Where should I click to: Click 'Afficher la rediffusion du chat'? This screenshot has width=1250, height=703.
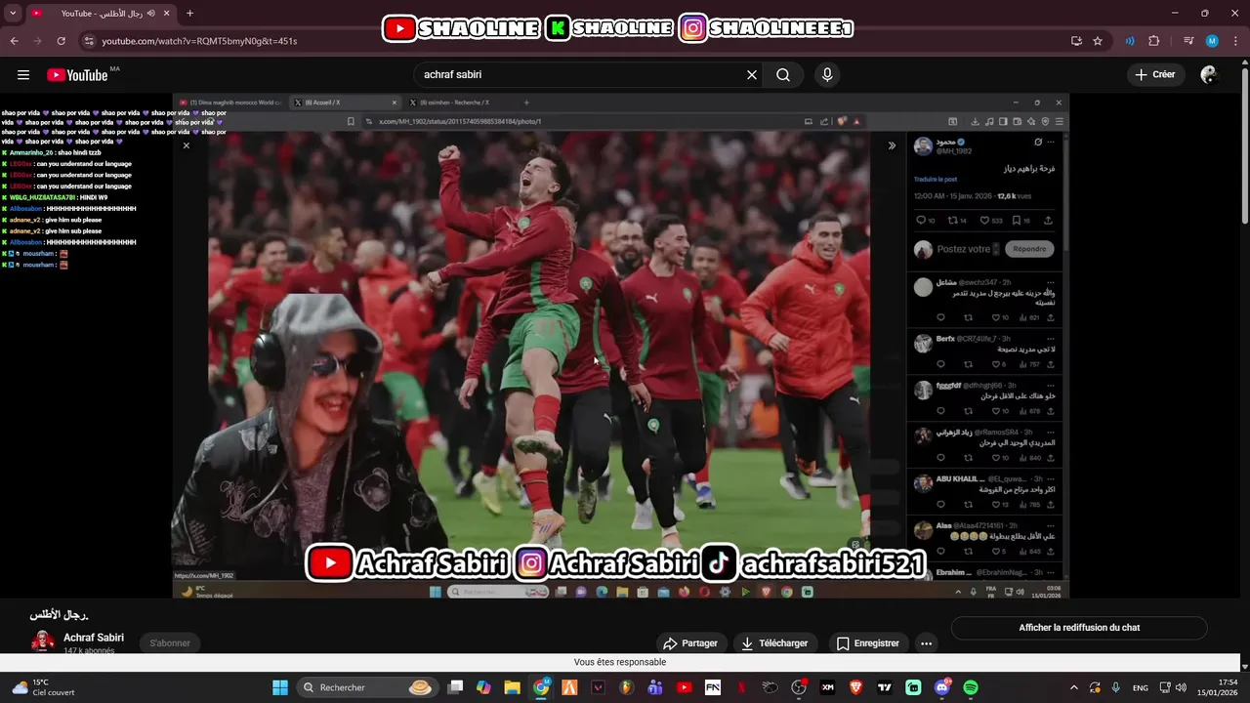tap(1079, 628)
